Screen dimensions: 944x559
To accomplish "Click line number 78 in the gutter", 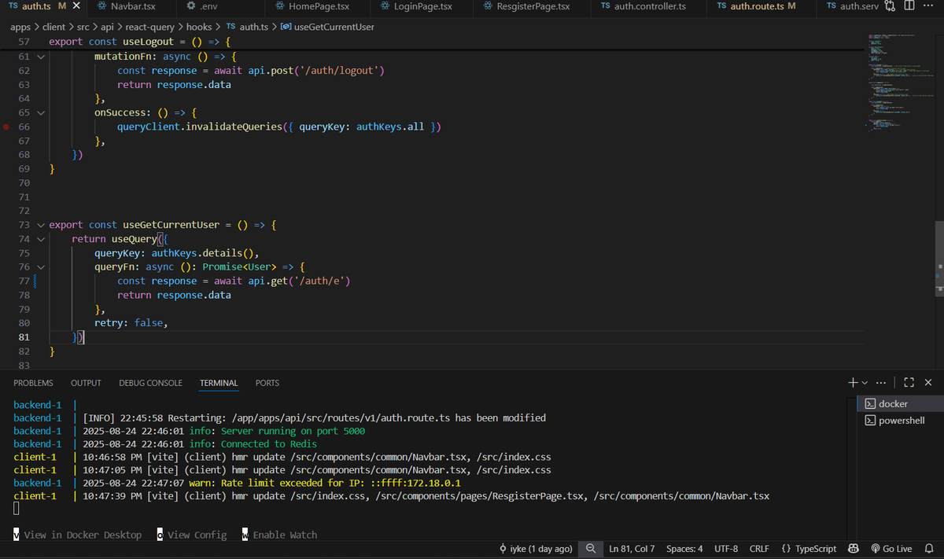I will (24, 295).
